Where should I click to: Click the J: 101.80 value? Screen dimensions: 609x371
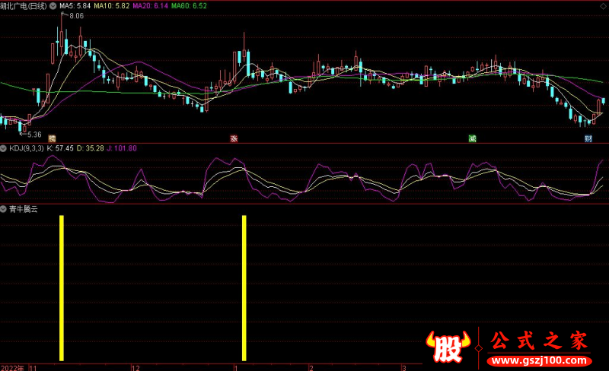point(122,148)
